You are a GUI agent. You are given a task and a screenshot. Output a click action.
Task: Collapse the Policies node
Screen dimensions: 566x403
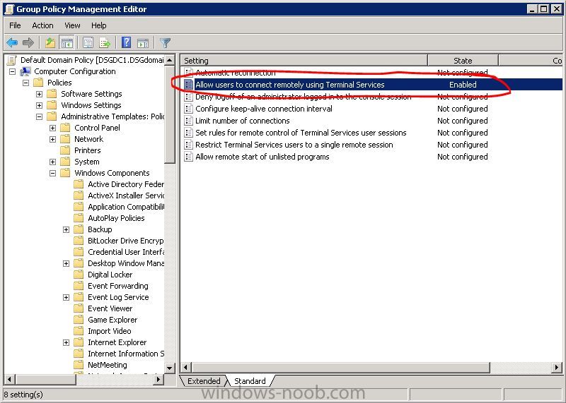click(x=26, y=83)
